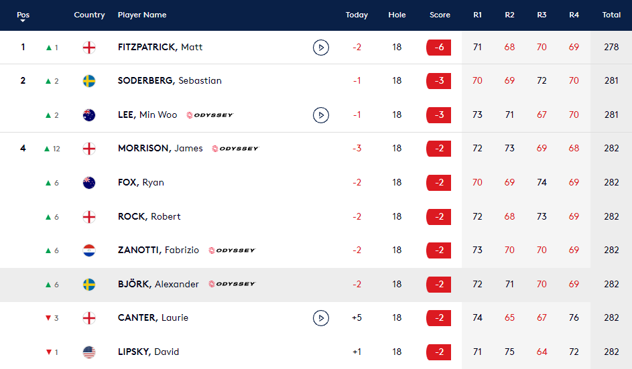Click the Odyssey logo beside Fabrizio Zanotti

[231, 250]
